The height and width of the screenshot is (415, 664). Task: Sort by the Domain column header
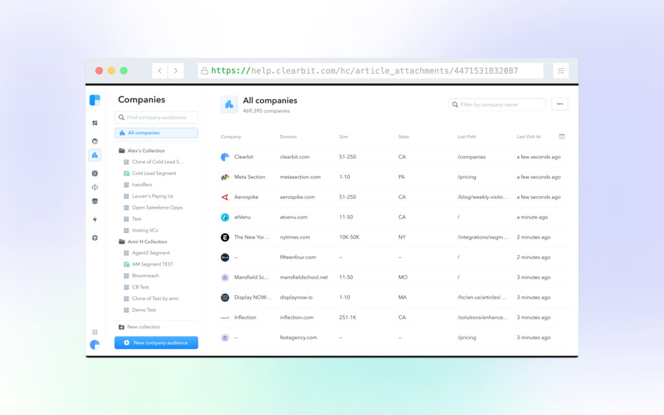(288, 137)
